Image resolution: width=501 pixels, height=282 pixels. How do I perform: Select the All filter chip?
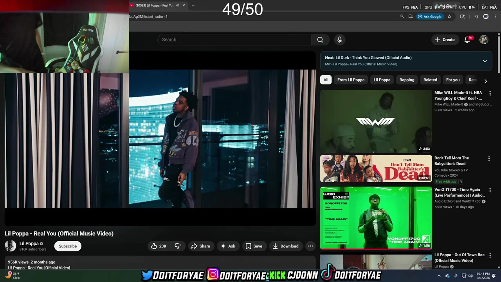pos(326,80)
